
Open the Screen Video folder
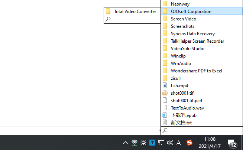(x=202, y=19)
